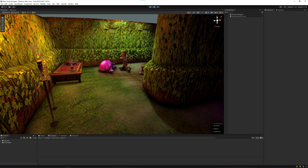Click the global search magnifier icon
Screen dimensions: 308x168
[285, 7]
